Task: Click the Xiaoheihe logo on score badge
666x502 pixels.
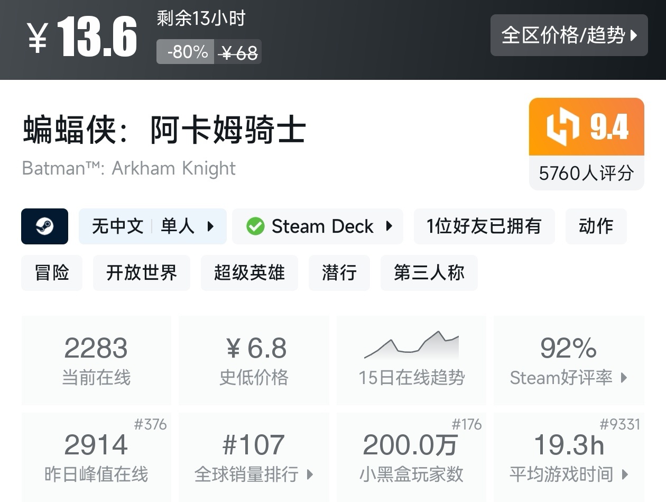Action: pyautogui.click(x=562, y=127)
